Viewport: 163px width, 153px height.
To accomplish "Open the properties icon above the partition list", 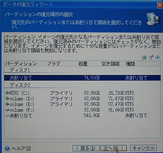I will click(x=151, y=57).
